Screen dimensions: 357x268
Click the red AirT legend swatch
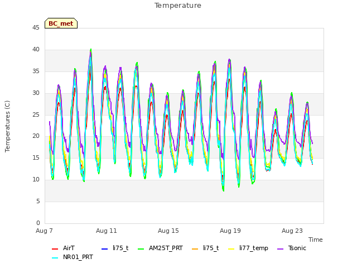(x=55, y=249)
